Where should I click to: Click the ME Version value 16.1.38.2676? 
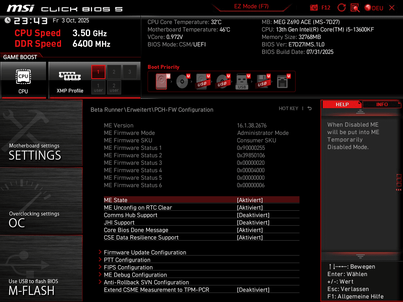(x=251, y=125)
